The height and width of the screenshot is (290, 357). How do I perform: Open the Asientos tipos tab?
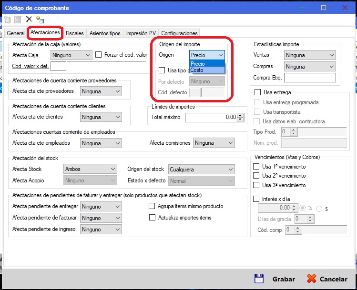(x=105, y=33)
